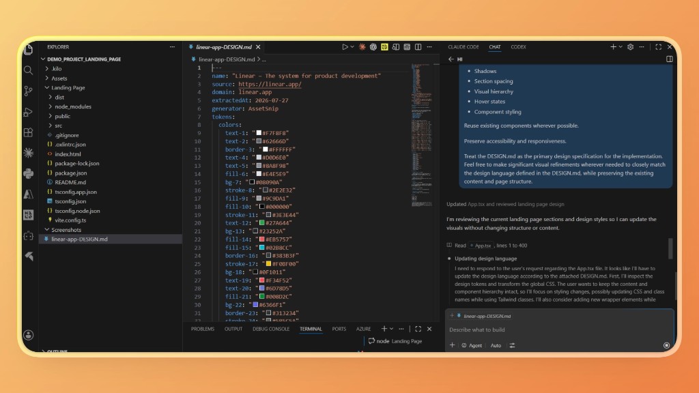Open the Ports panel tab
The width and height of the screenshot is (699, 393).
point(339,329)
